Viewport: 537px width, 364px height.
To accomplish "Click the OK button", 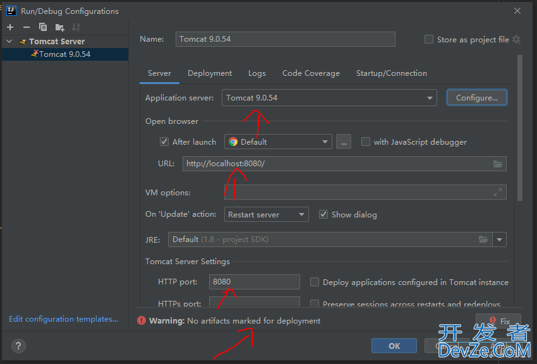I will 394,346.
